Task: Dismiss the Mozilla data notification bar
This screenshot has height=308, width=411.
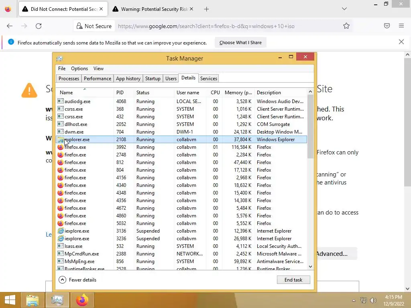Action: [x=401, y=42]
